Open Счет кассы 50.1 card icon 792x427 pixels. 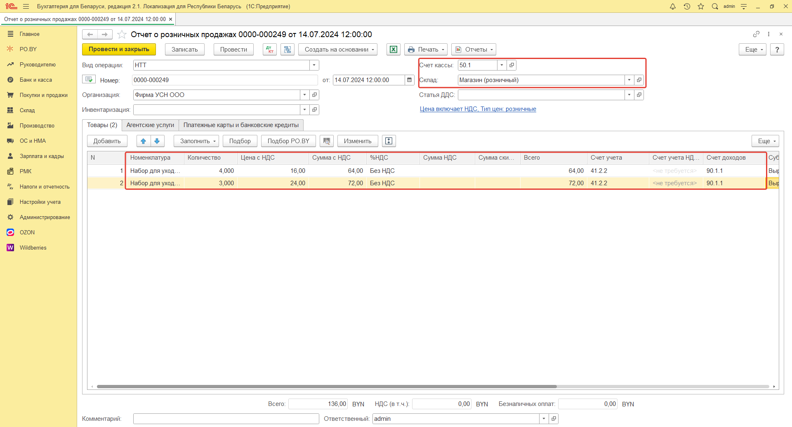511,65
